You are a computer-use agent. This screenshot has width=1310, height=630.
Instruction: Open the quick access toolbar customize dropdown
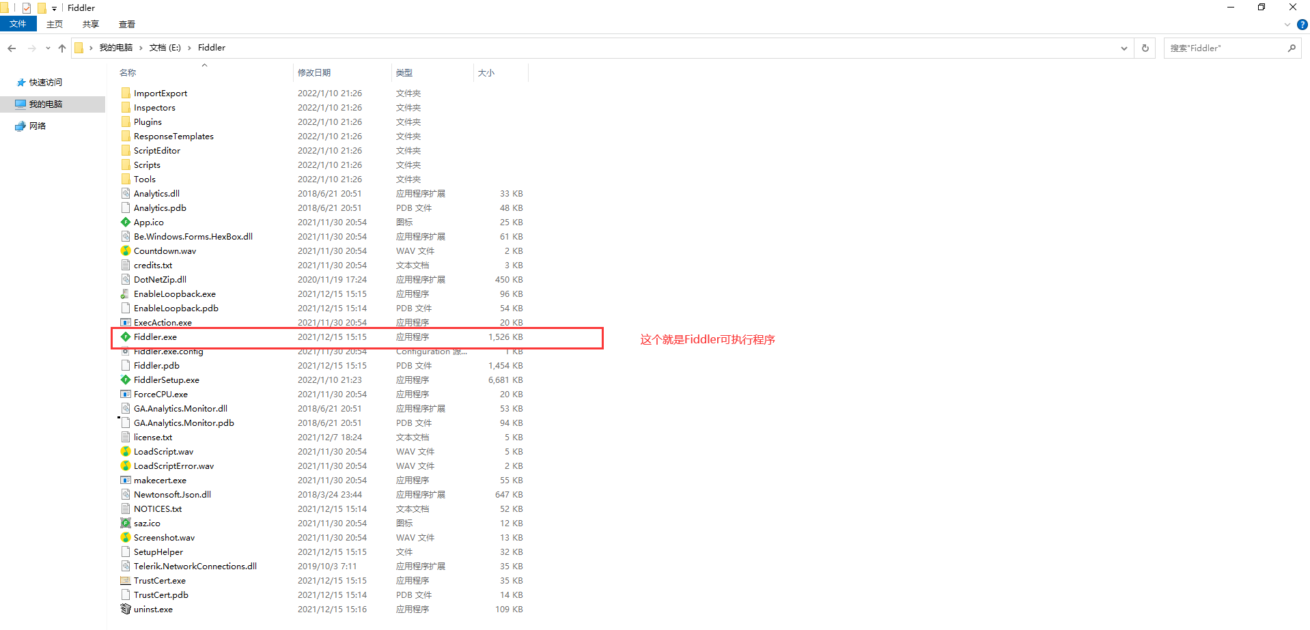coord(55,8)
